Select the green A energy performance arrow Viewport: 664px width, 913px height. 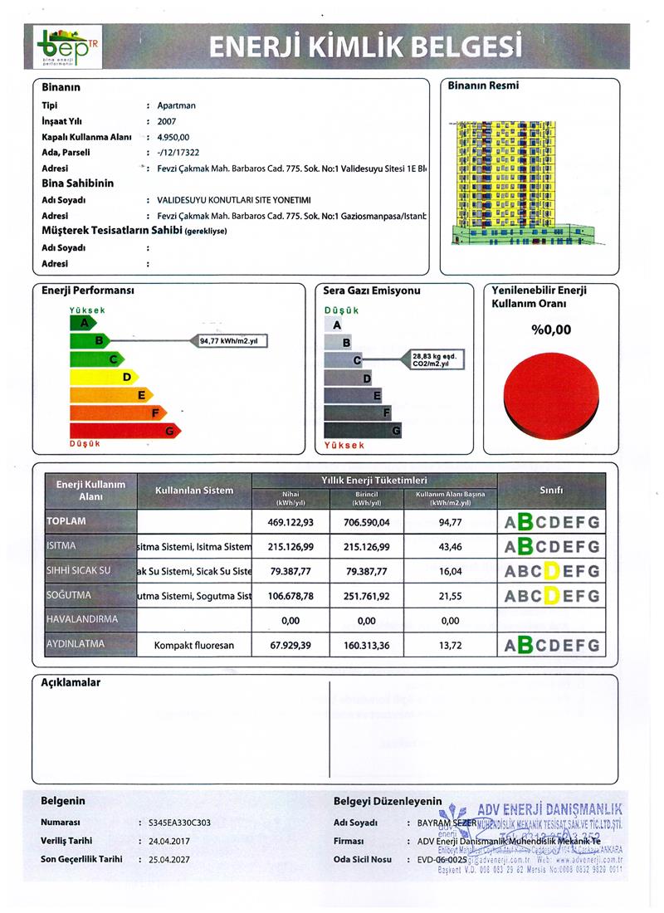(83, 323)
